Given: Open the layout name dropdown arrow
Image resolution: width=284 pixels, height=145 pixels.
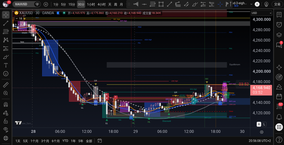Looking at the screenshot, I should tap(251, 4).
